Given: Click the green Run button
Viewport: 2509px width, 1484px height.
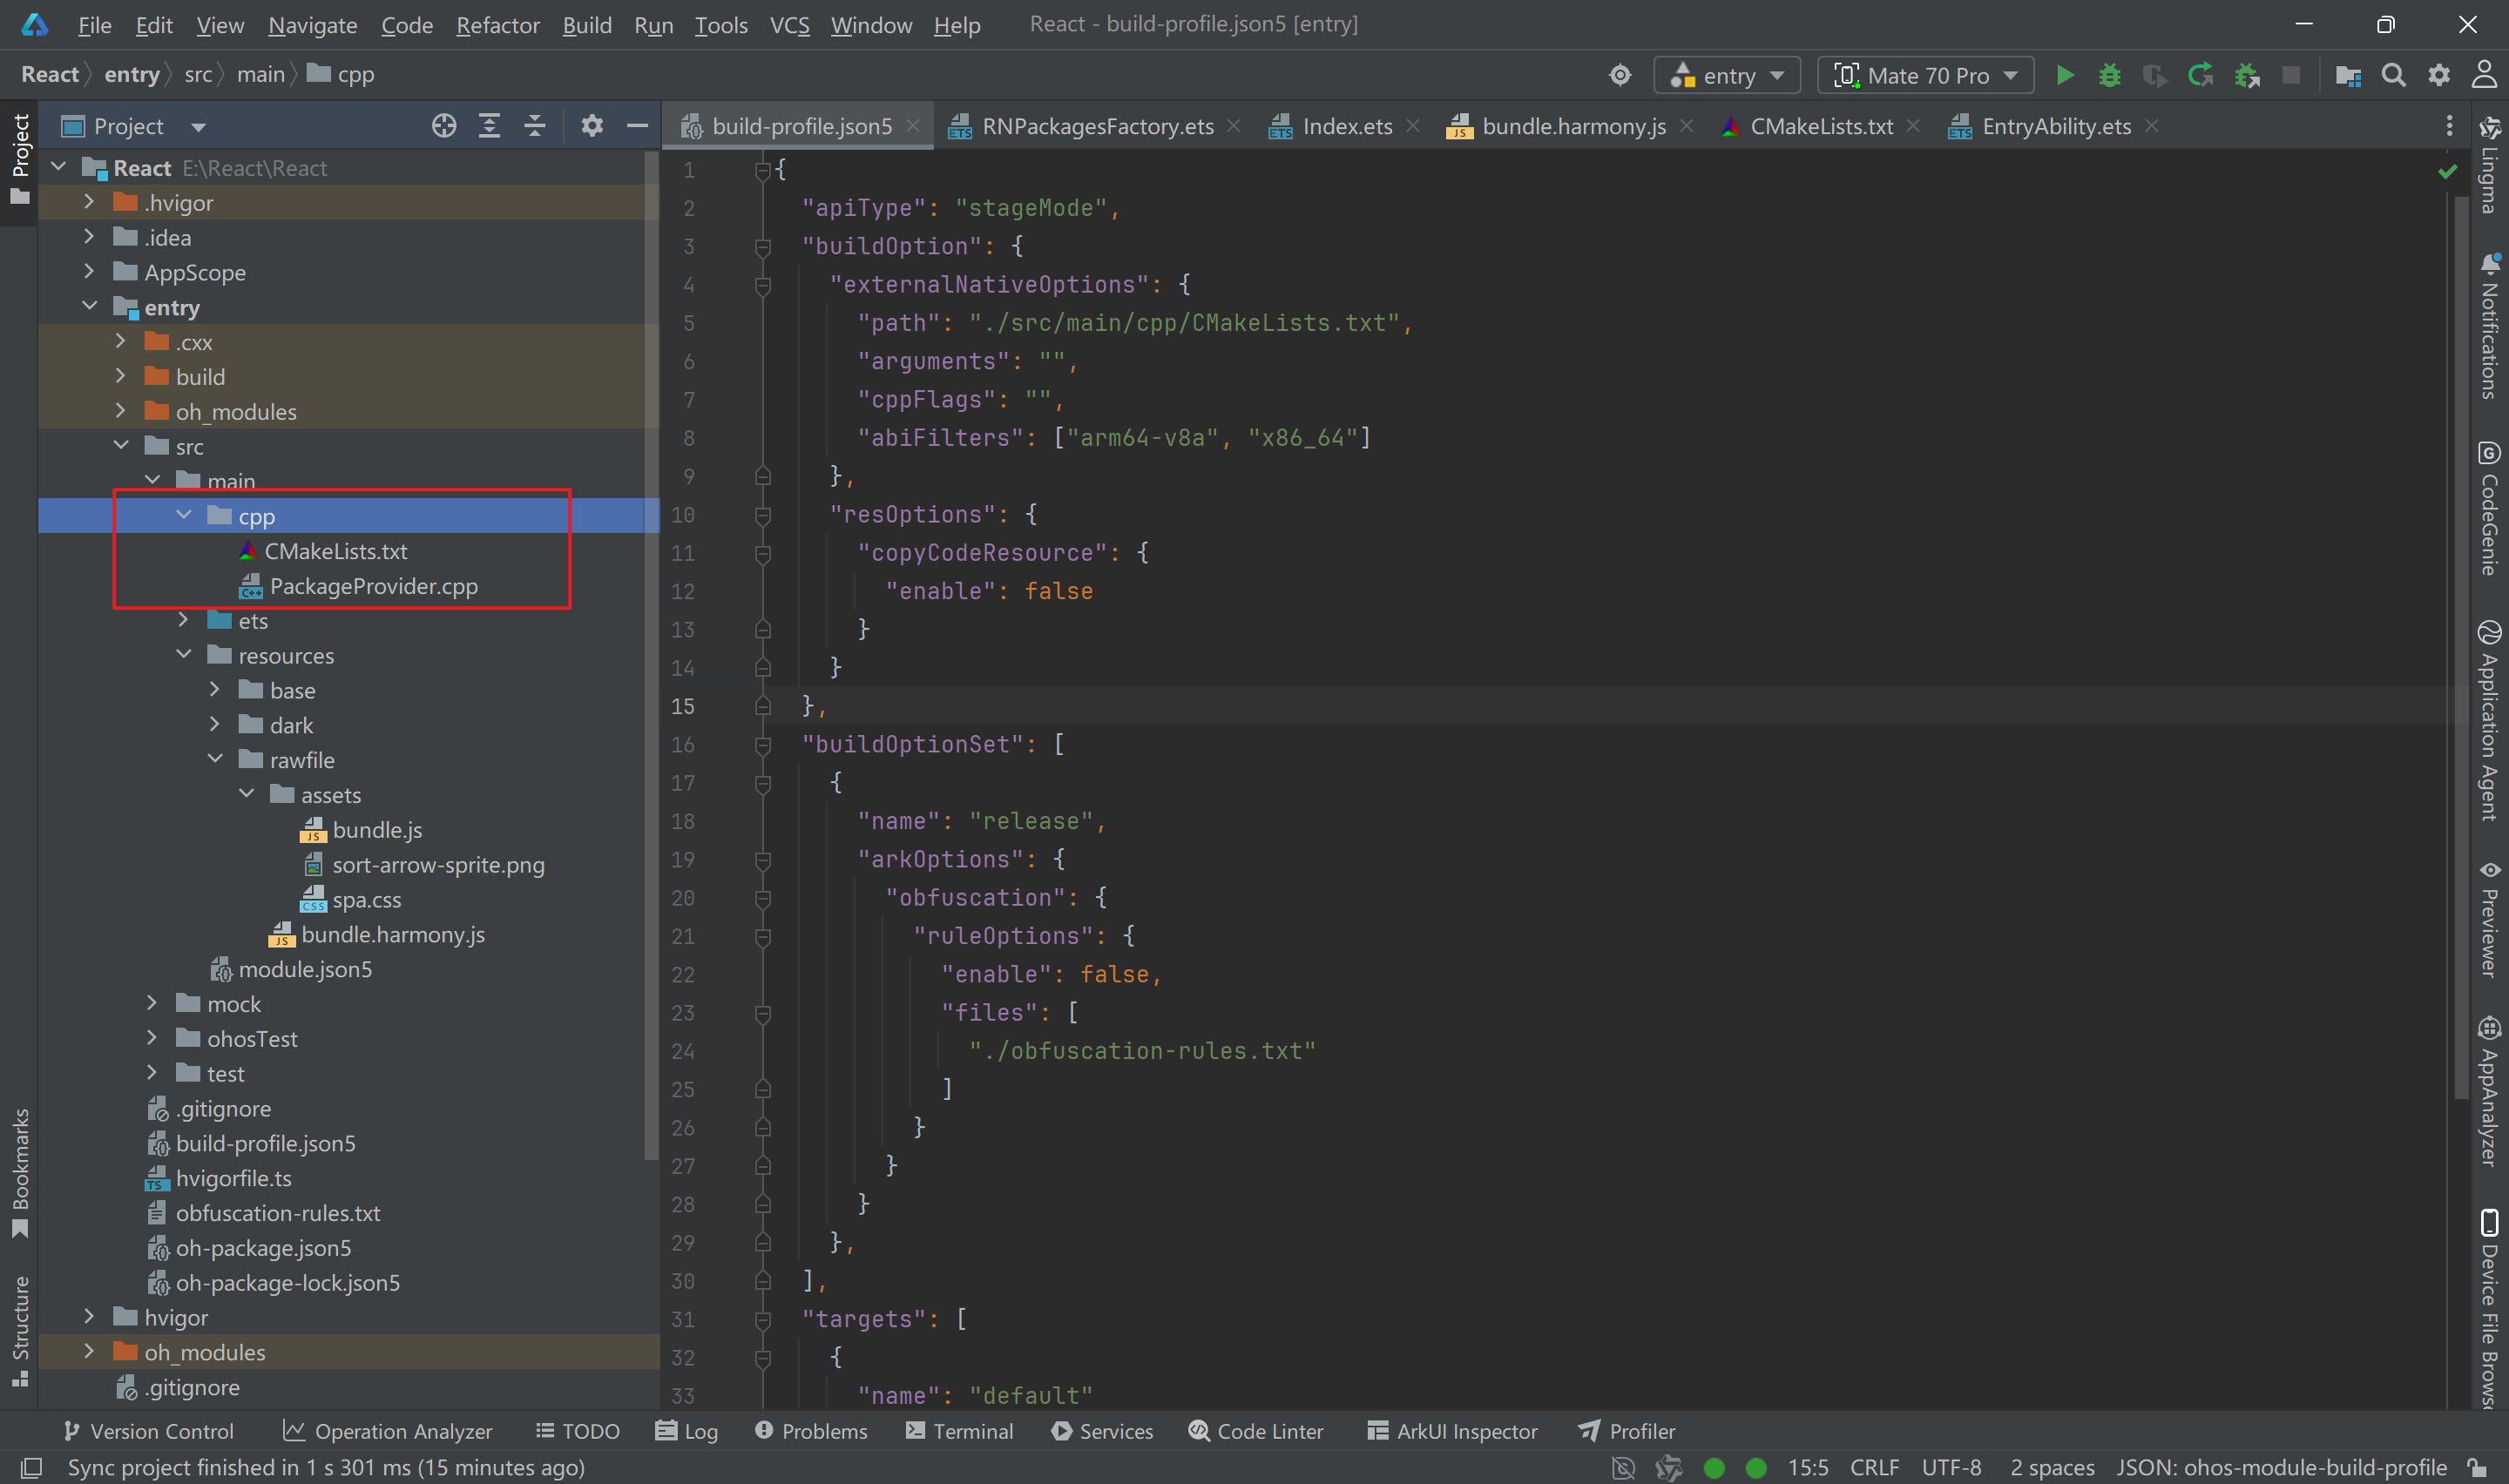Looking at the screenshot, I should [x=2064, y=75].
